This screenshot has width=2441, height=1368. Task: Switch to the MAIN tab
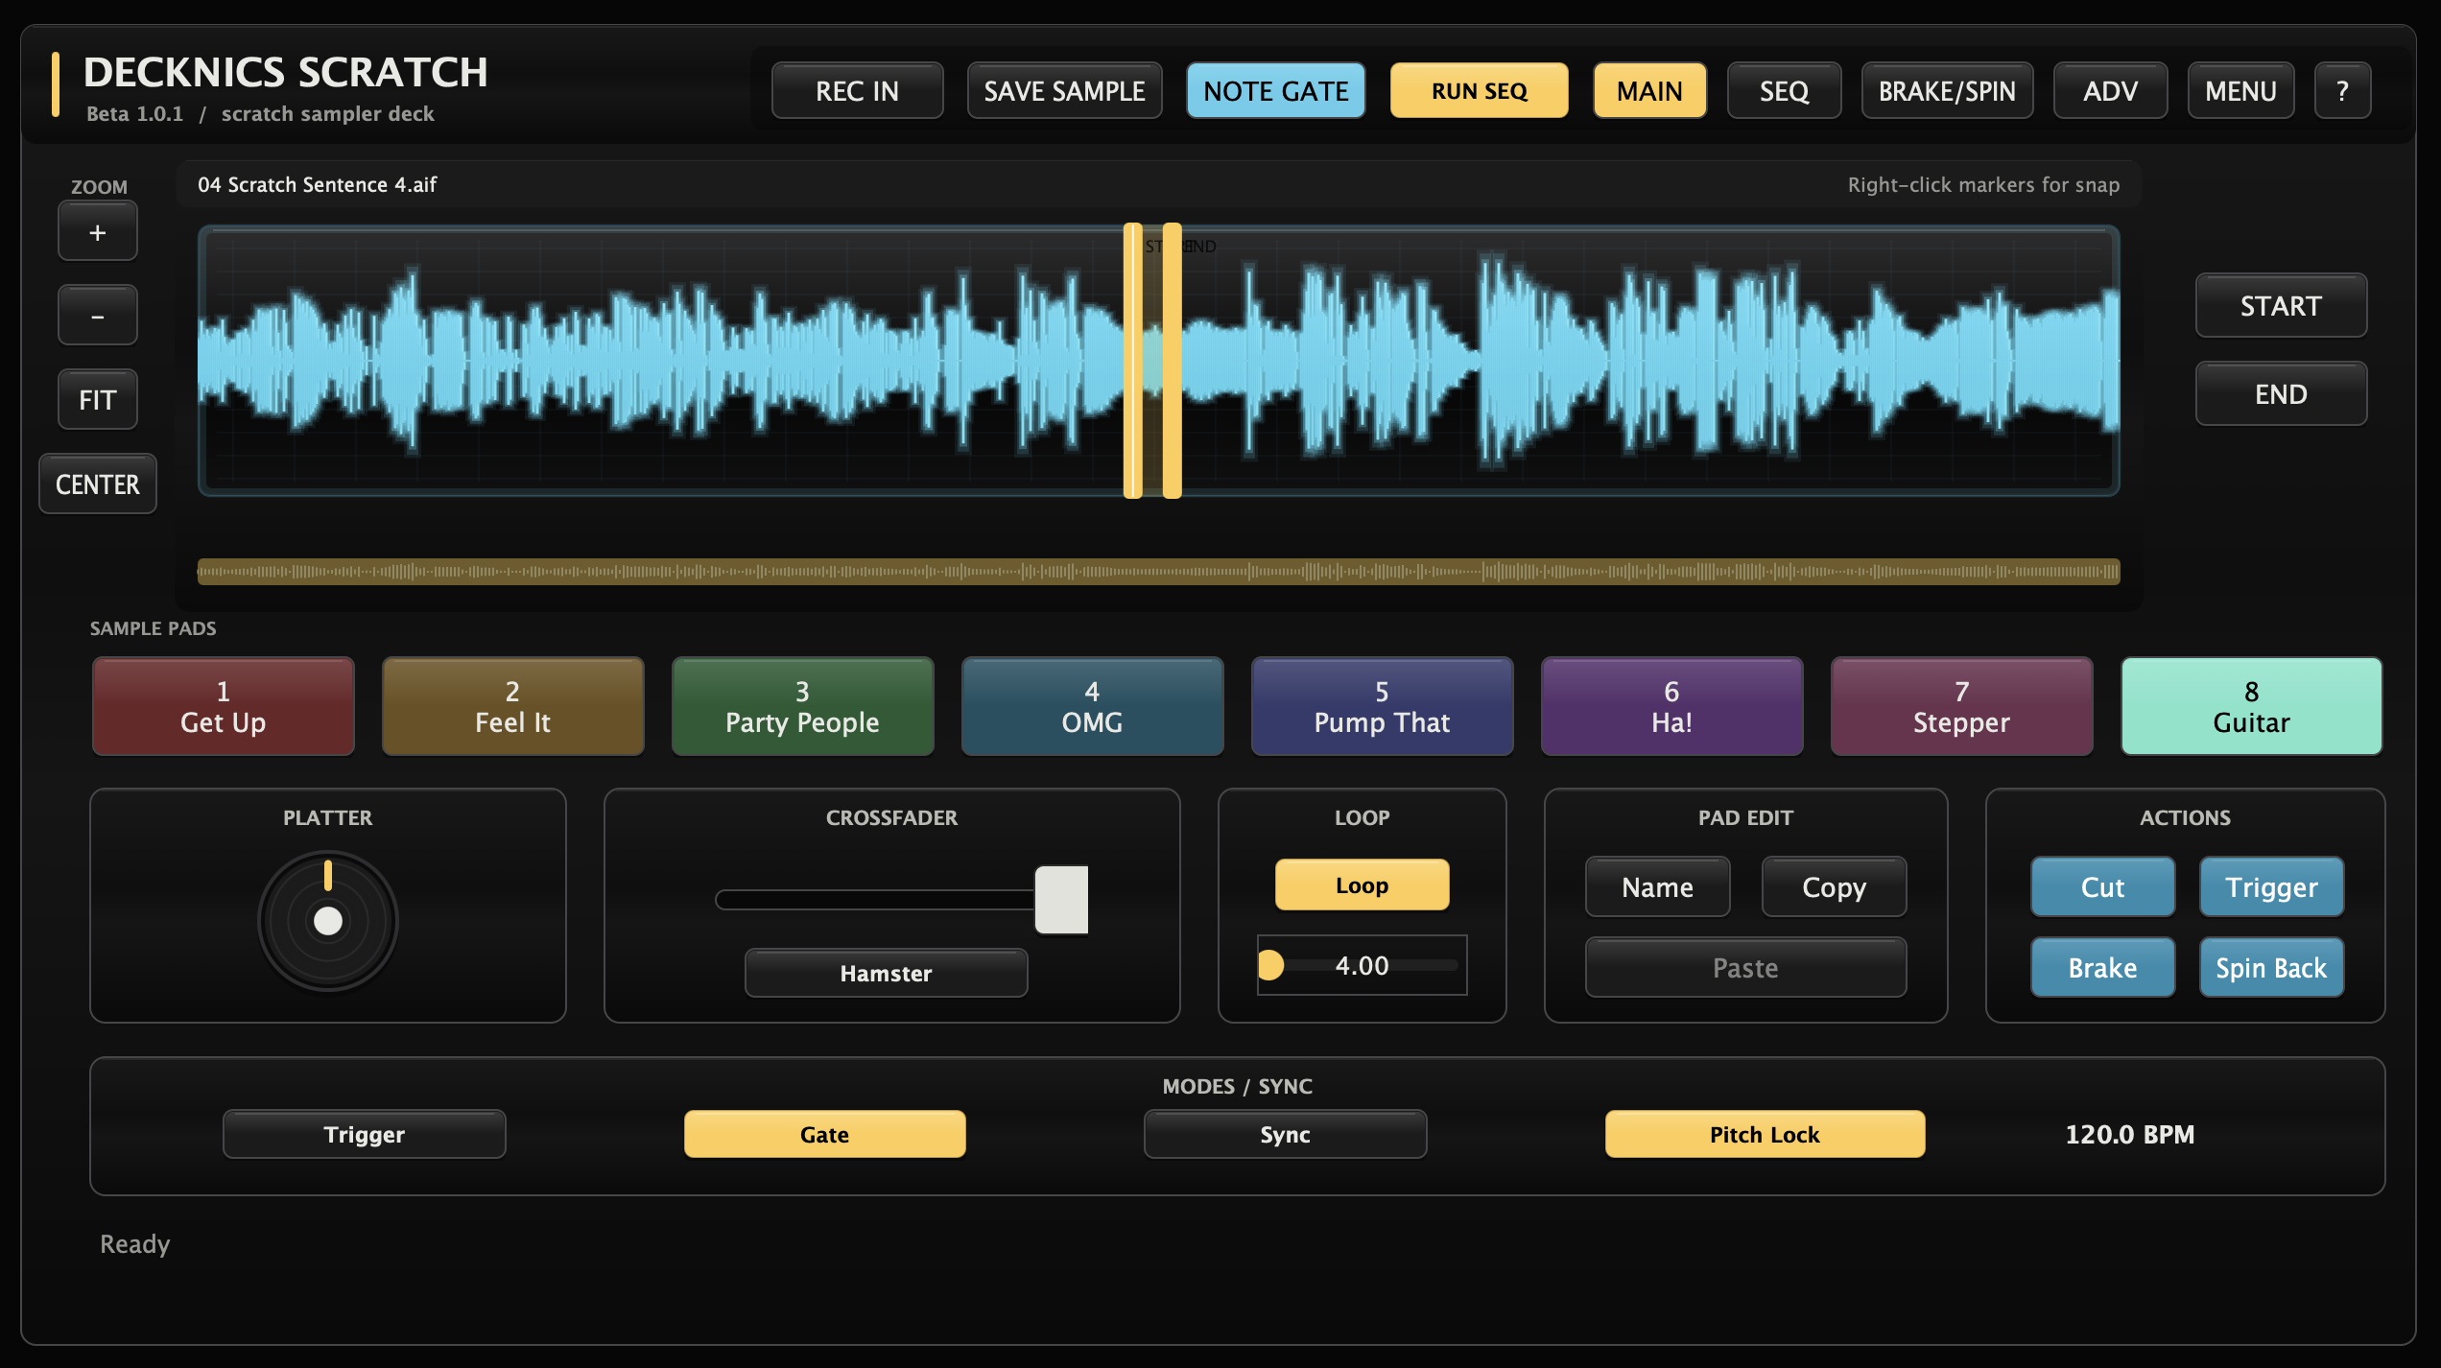1649,91
